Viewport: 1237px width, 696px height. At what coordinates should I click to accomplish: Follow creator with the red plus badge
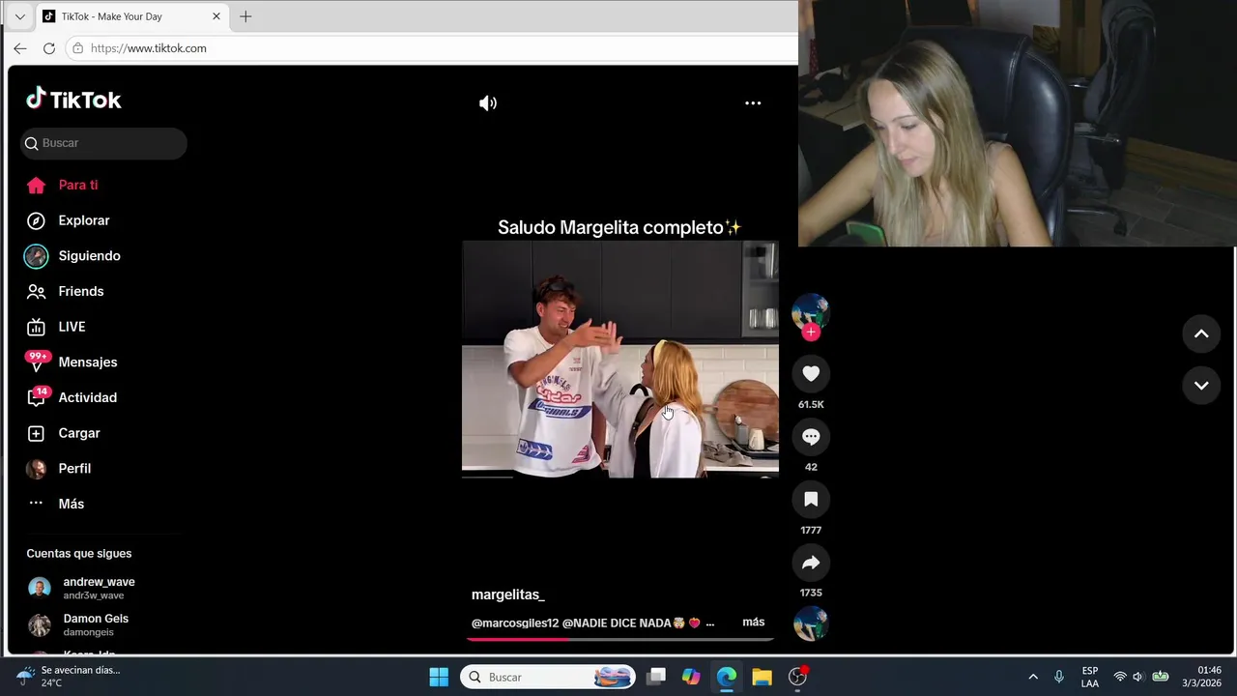[x=811, y=332]
